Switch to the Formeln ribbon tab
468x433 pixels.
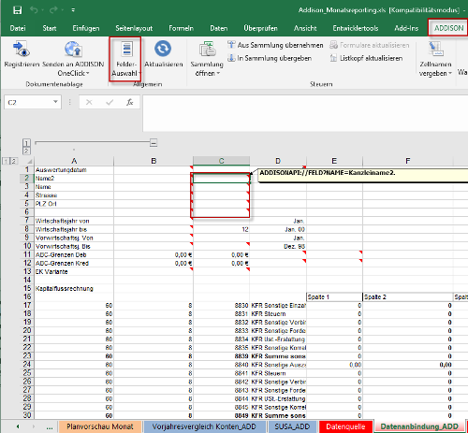click(x=181, y=28)
